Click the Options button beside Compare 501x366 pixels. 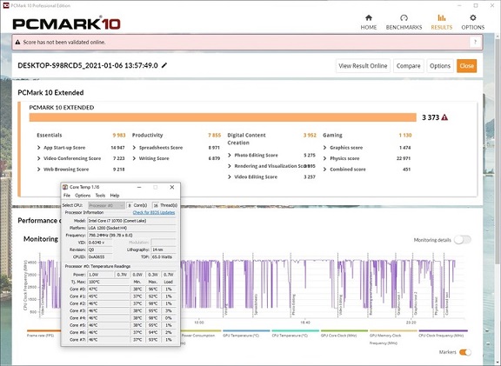point(439,66)
